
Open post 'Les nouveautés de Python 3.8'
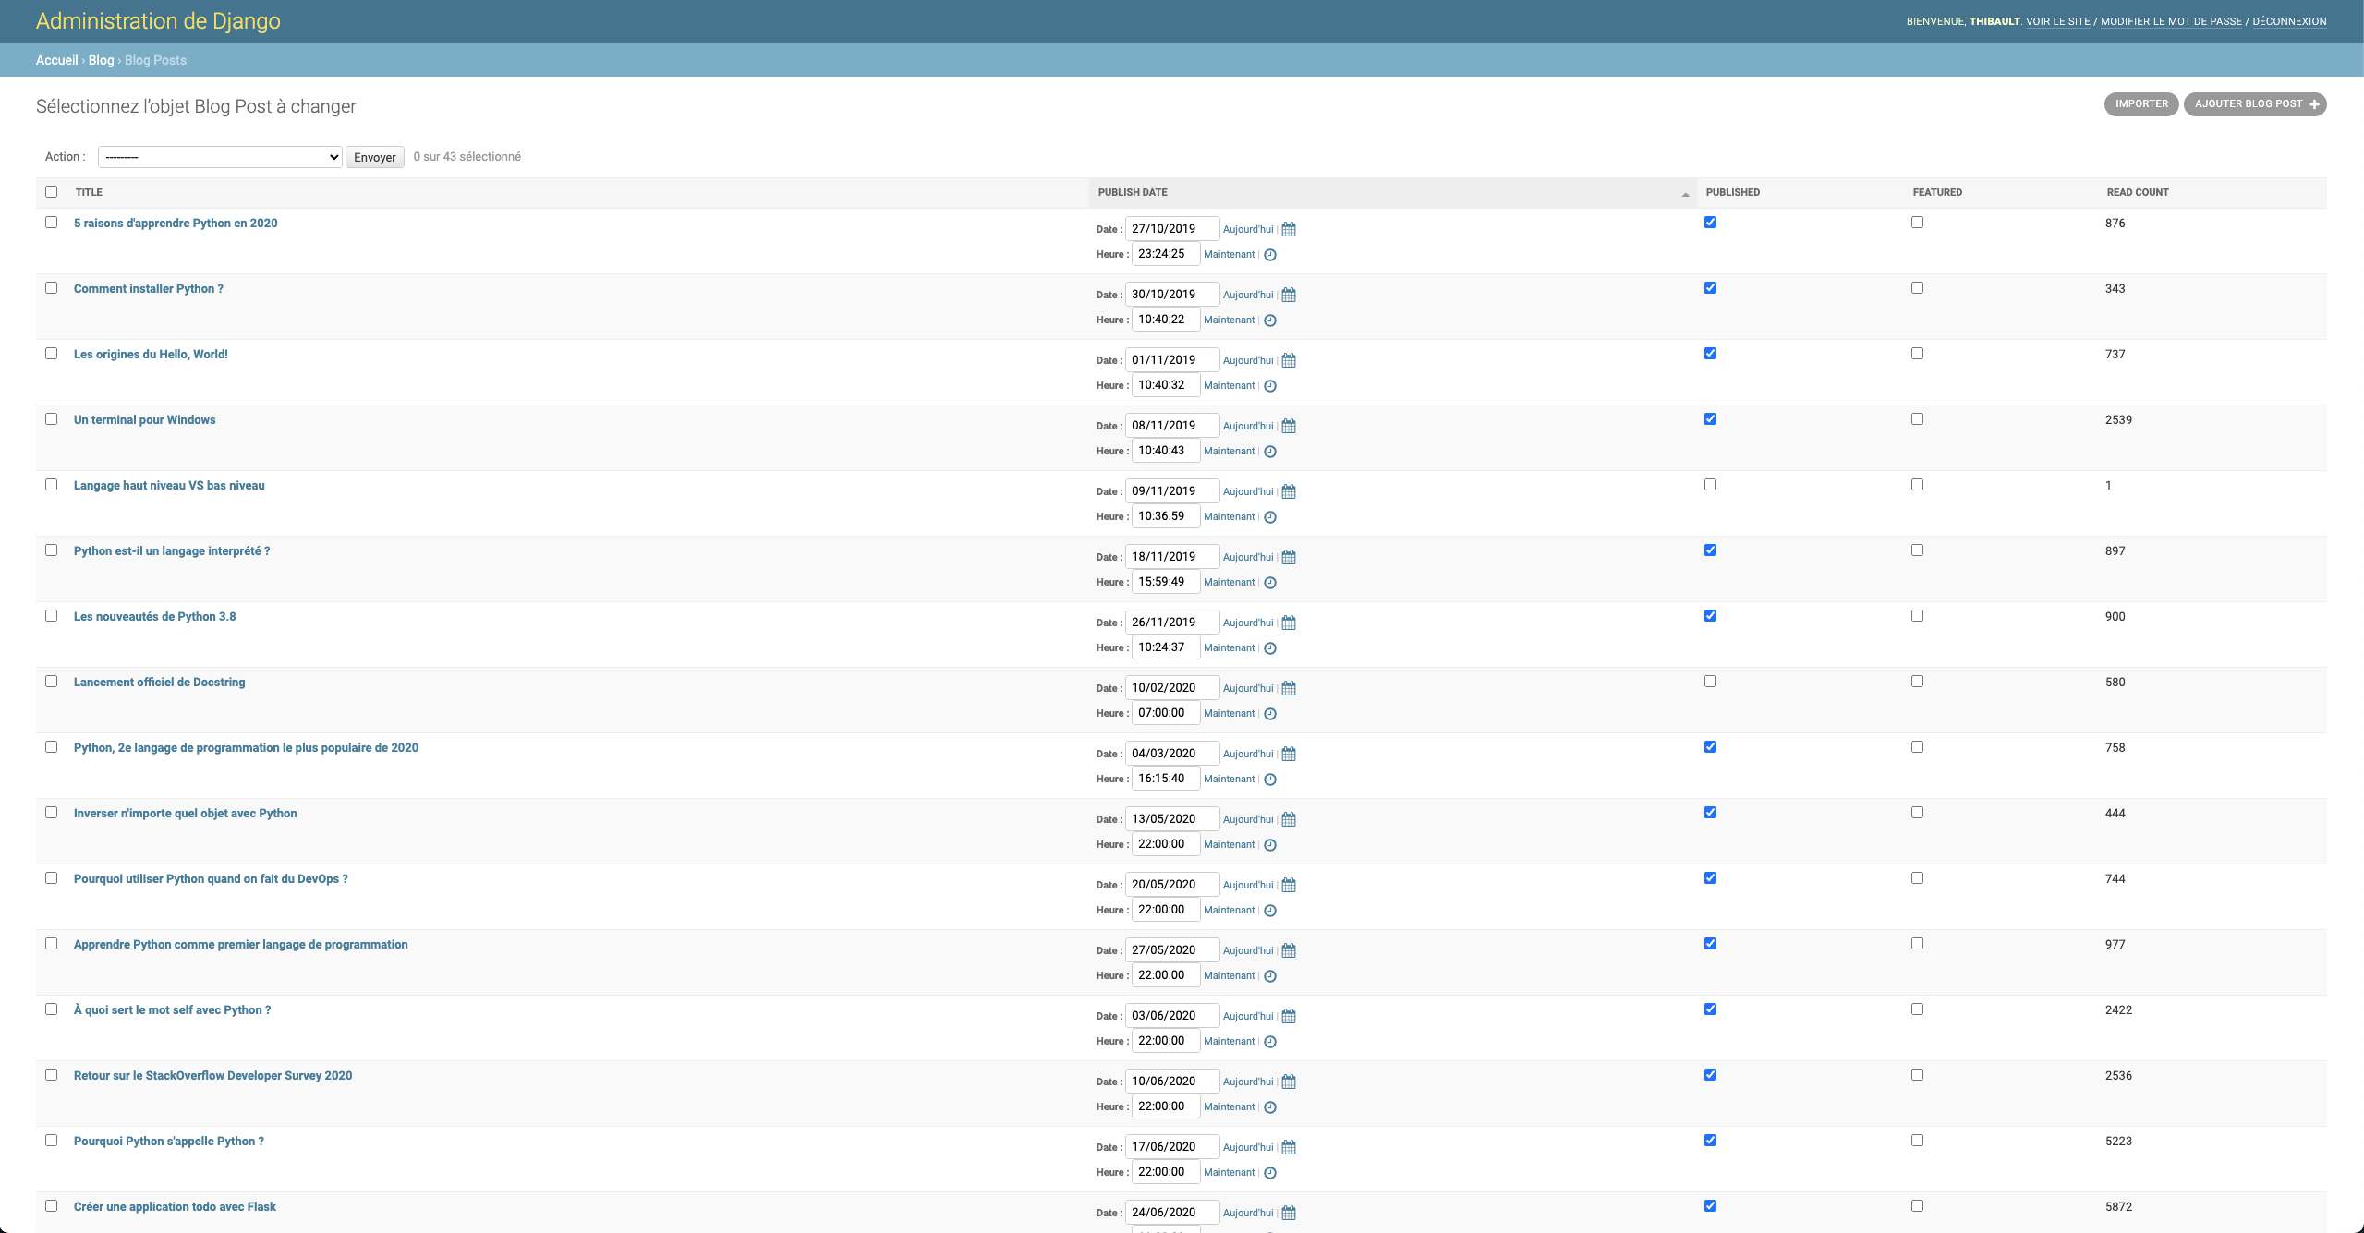pos(154,617)
